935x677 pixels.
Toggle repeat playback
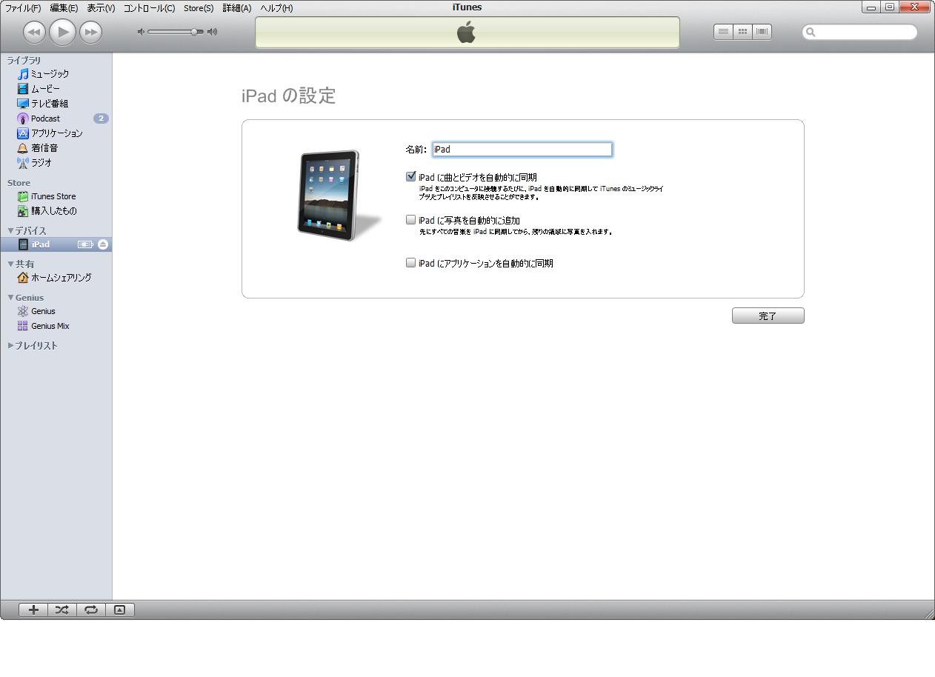click(91, 610)
